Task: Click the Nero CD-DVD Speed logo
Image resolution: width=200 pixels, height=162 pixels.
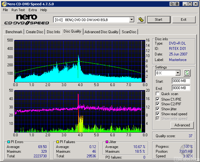Action: tap(27, 20)
